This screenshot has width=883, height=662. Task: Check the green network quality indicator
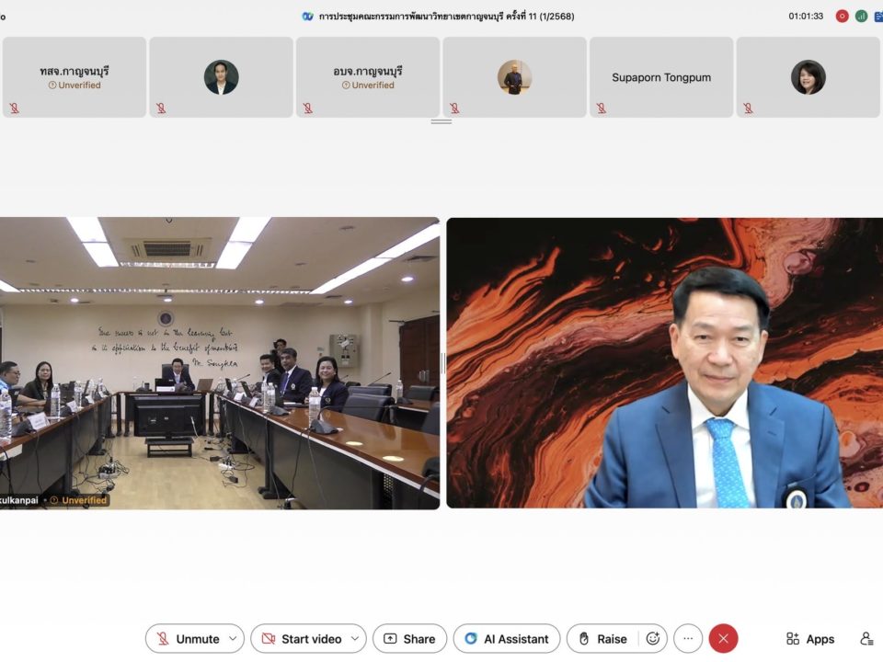point(862,16)
